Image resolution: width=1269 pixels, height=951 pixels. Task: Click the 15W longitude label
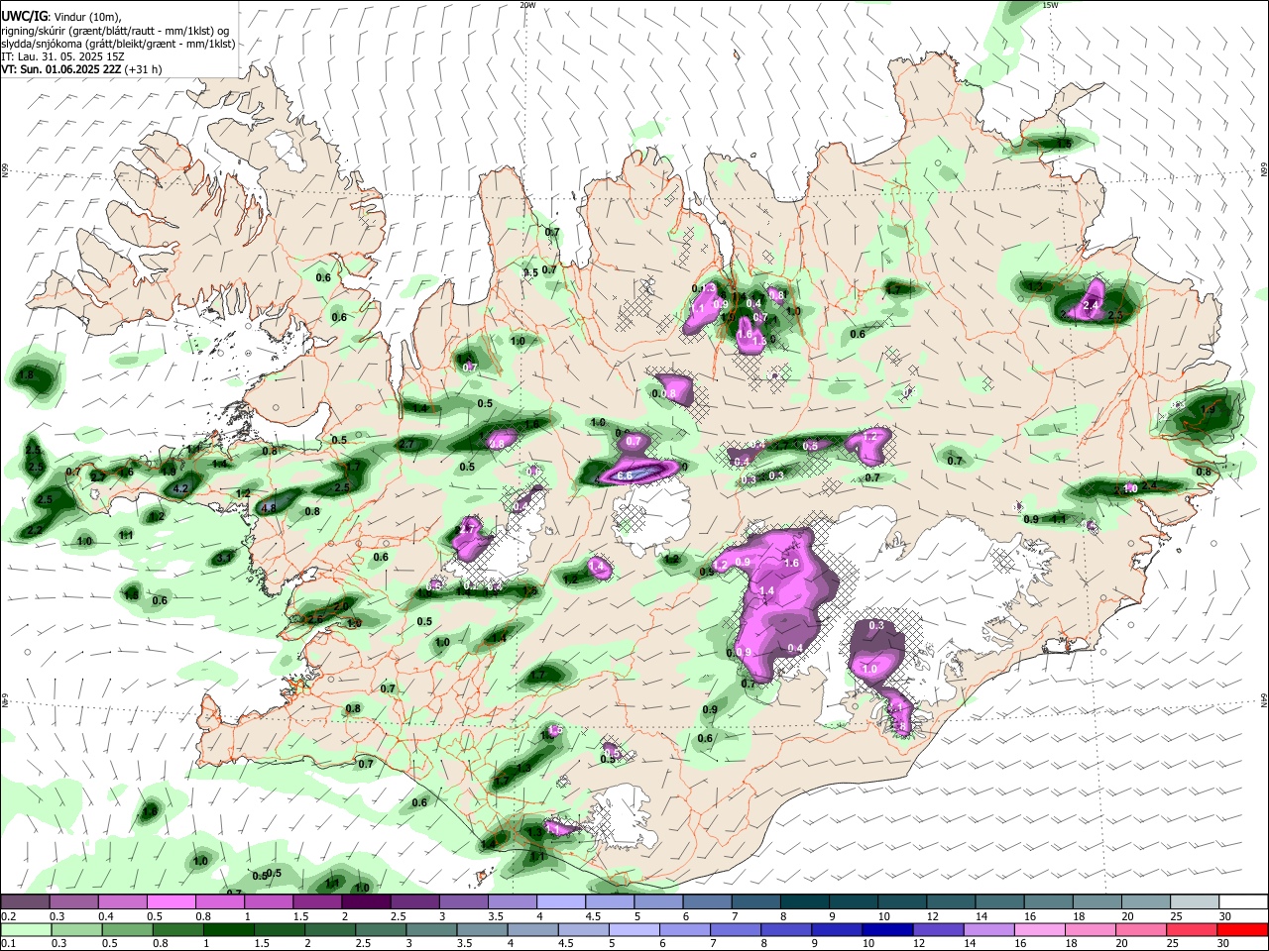[x=1050, y=5]
